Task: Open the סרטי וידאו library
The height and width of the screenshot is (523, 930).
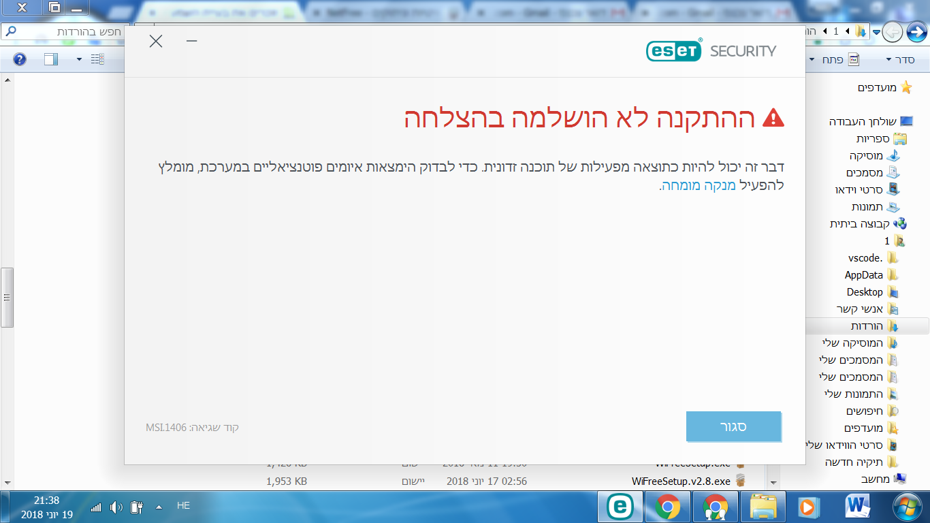Action: (x=867, y=189)
